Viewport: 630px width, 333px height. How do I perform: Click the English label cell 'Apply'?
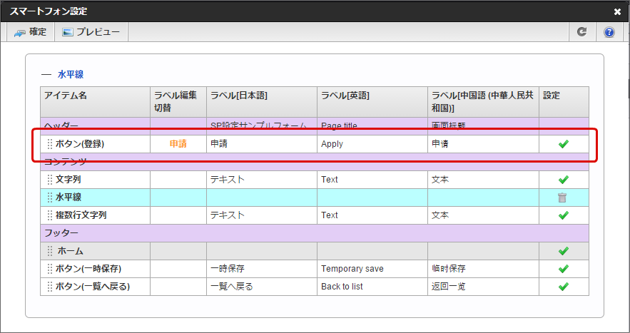point(332,144)
